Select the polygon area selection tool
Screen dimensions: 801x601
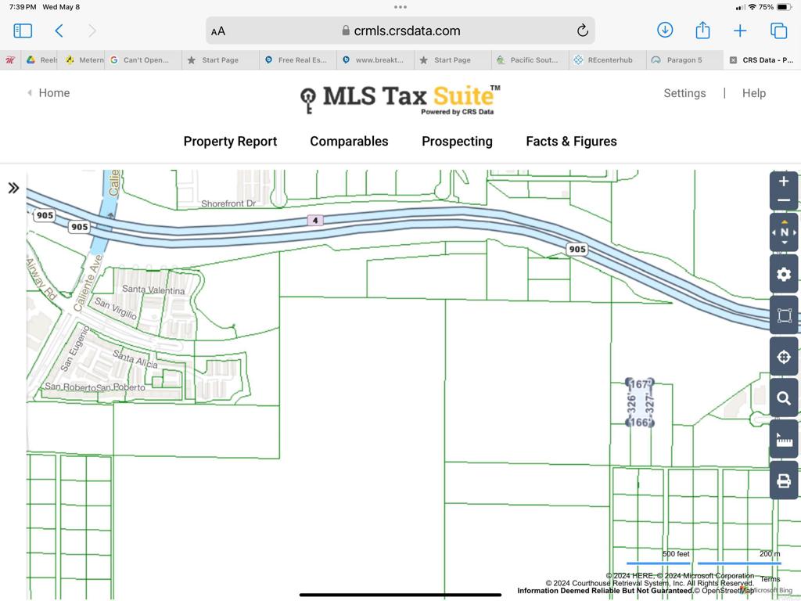[784, 316]
